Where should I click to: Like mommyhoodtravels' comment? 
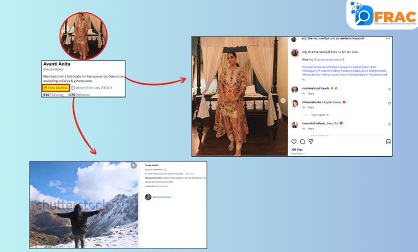click(x=390, y=89)
